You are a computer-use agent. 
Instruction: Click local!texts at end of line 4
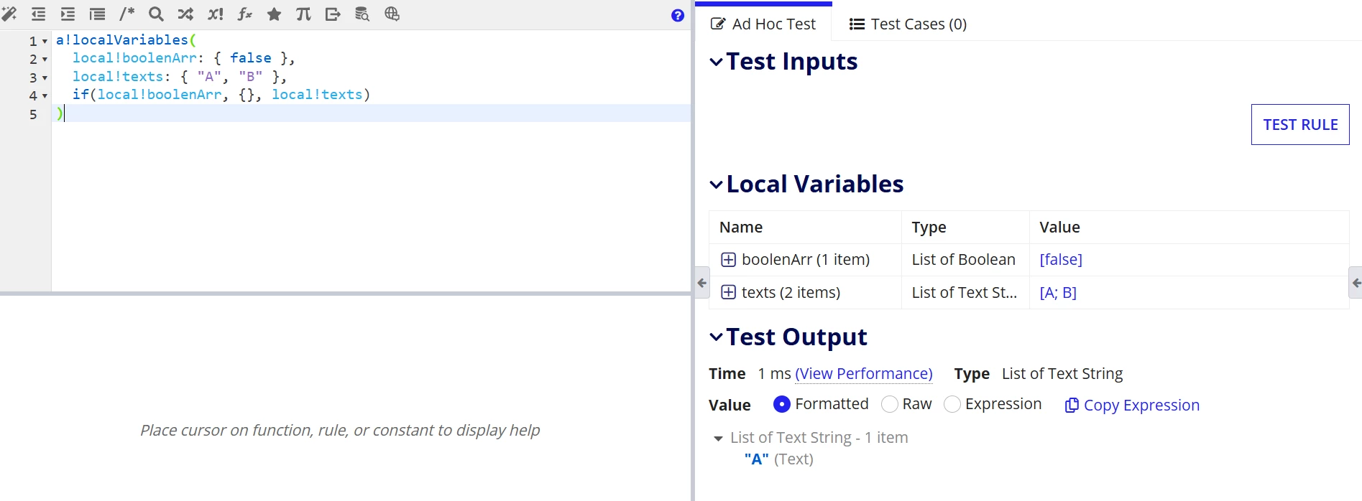point(317,95)
